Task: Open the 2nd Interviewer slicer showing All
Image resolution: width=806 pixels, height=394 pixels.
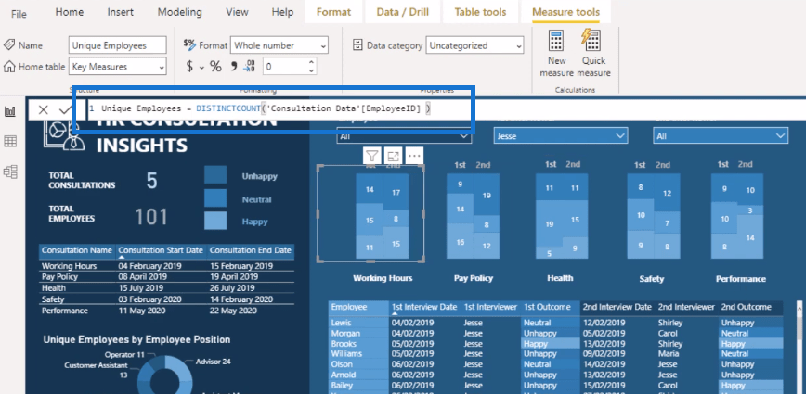Action: pos(721,136)
